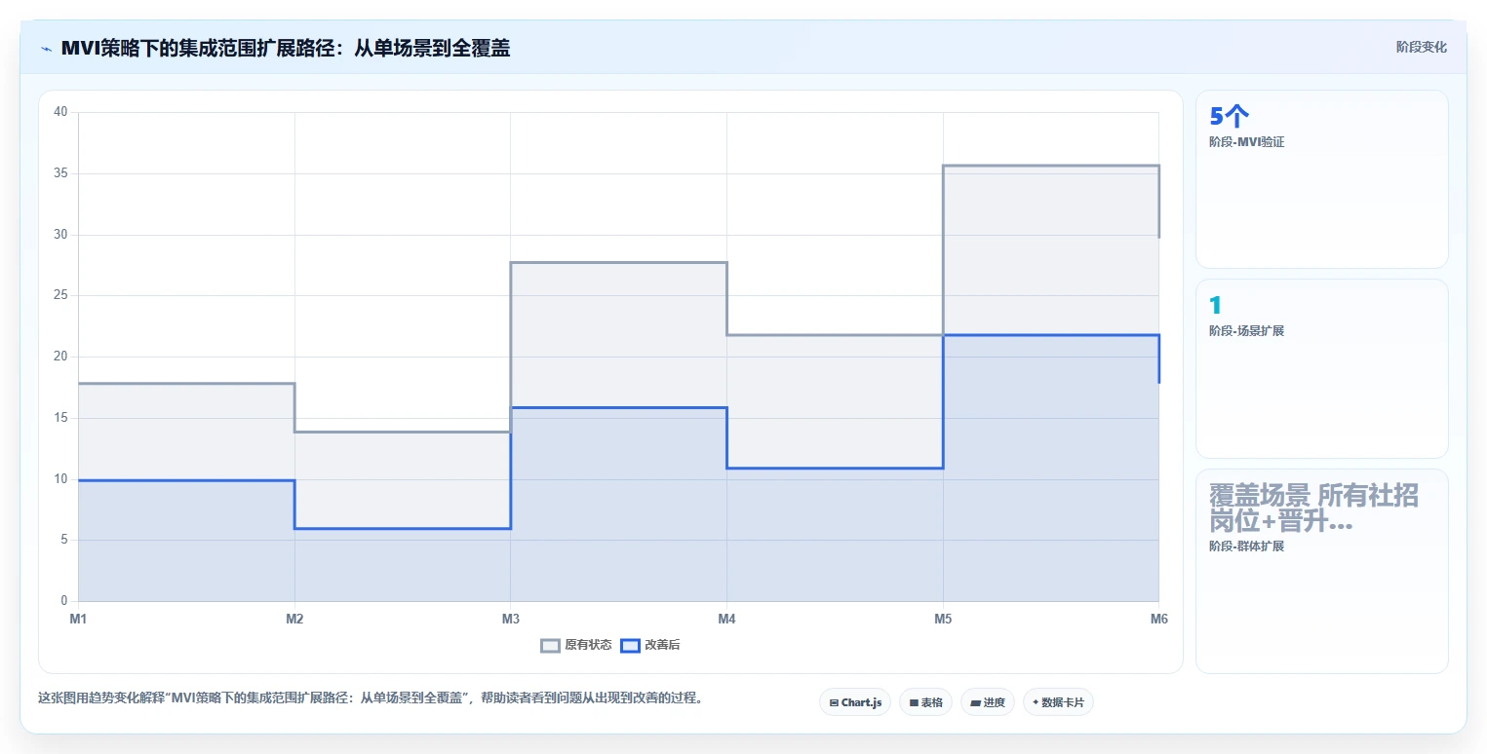Click the y-axis value 10
Viewport: 1487px width, 754px height.
[x=60, y=479]
